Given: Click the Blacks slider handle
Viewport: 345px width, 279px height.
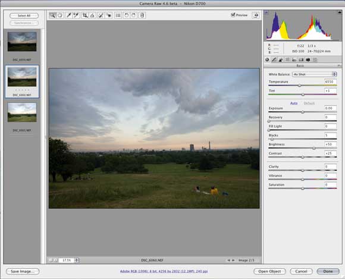Looking at the screenshot, I should (x=272, y=139).
